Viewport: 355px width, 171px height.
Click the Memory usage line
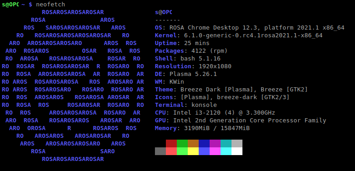tap(202, 128)
